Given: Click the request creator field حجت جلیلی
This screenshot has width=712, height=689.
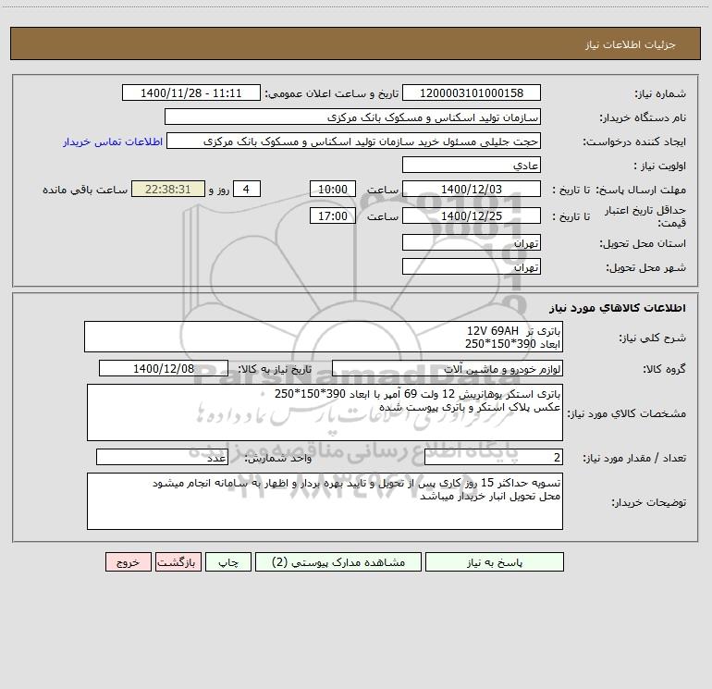Looking at the screenshot, I should pos(353,141).
